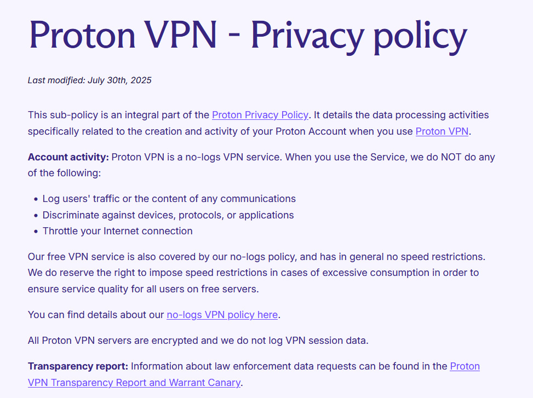This screenshot has height=398, width=533.
Task: Click the bullet dot before "Log users' traffic"
Action: pyautogui.click(x=36, y=199)
